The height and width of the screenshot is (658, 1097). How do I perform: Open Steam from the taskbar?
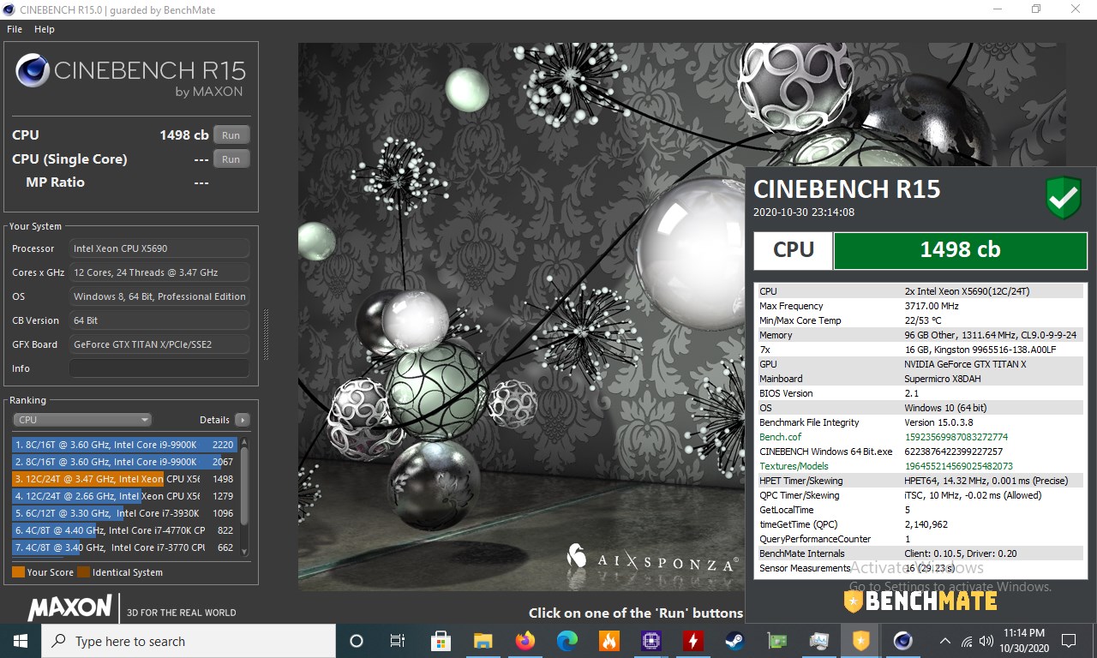pyautogui.click(x=735, y=641)
